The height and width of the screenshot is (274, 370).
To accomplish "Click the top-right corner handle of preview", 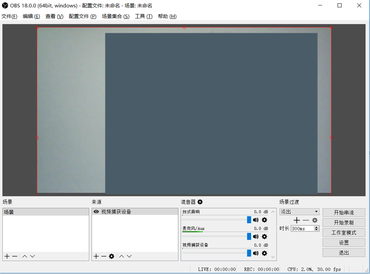I will (x=331, y=27).
